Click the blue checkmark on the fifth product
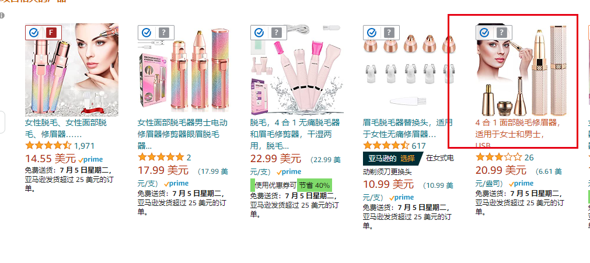 tap(484, 33)
